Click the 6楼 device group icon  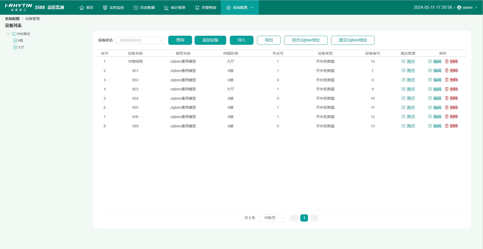(x=15, y=41)
